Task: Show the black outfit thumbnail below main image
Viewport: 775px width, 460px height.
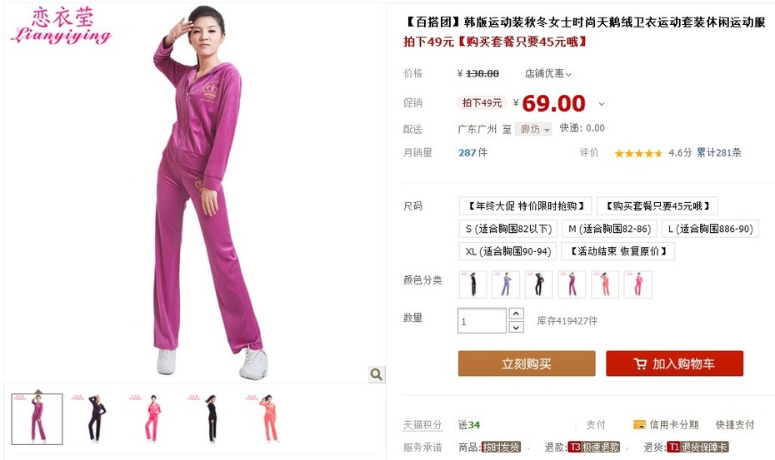Action: click(x=211, y=419)
